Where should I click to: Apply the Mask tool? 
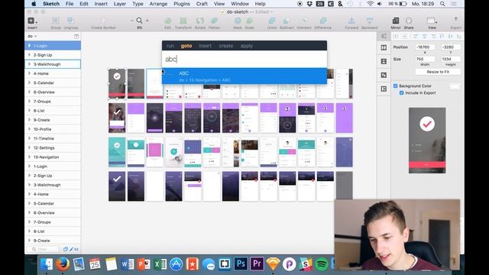pos(238,21)
